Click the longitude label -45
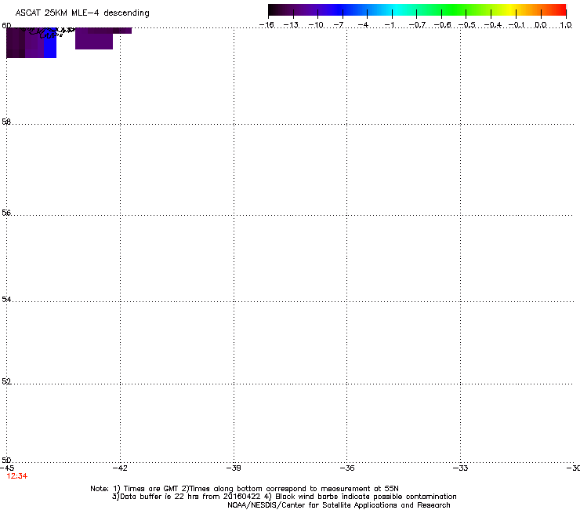 (x=7, y=468)
